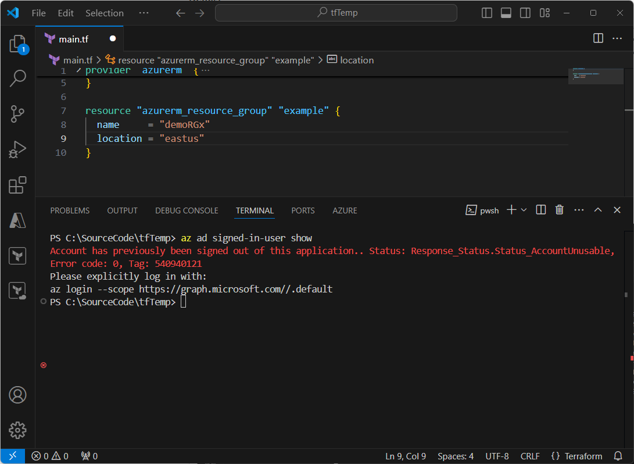
Task: Click main.tf in the breadcrumb
Action: (x=78, y=60)
